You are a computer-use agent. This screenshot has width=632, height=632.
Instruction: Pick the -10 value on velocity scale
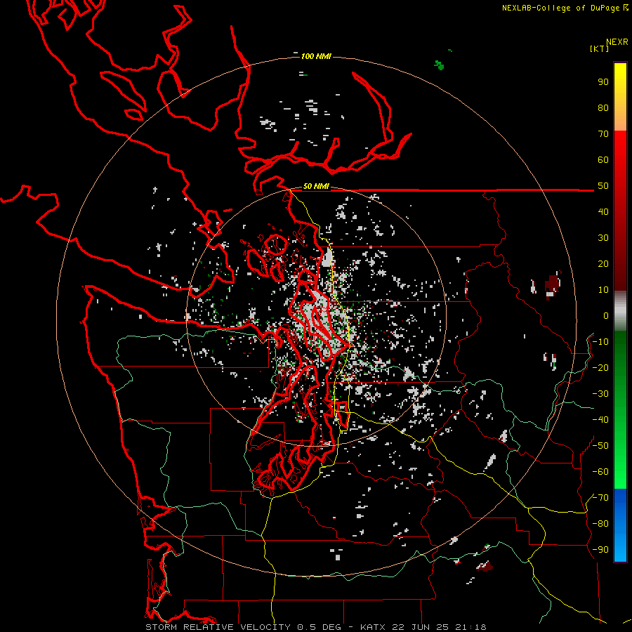[x=600, y=342]
